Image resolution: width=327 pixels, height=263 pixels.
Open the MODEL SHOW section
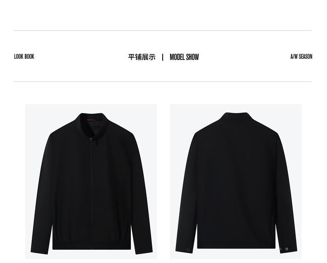tap(184, 57)
